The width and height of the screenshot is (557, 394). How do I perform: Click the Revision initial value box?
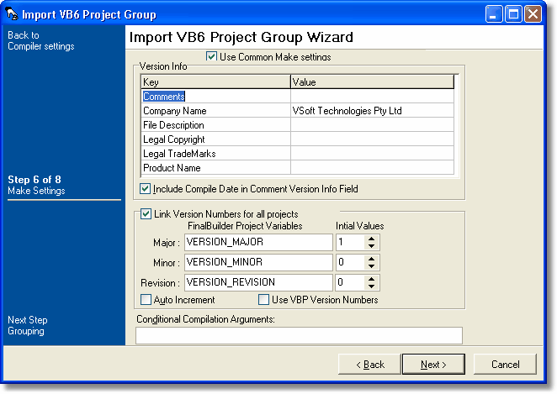point(350,282)
